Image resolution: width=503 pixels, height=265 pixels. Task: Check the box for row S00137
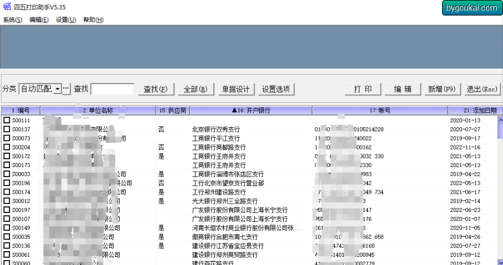click(x=7, y=129)
